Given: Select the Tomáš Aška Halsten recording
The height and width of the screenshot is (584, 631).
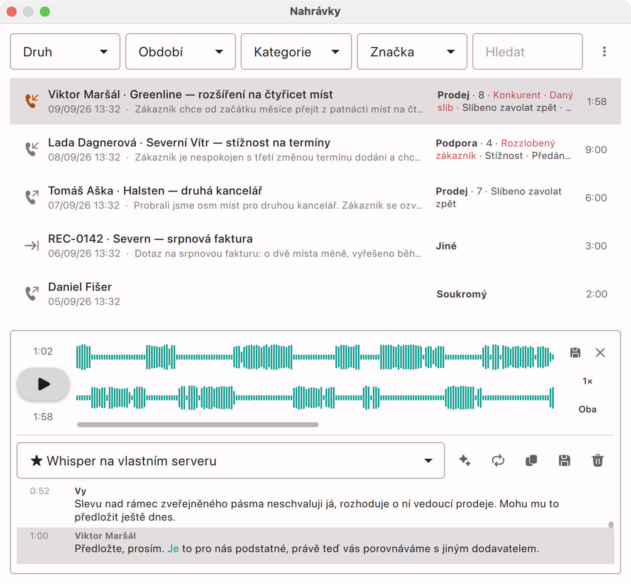Looking at the screenshot, I should 315,197.
